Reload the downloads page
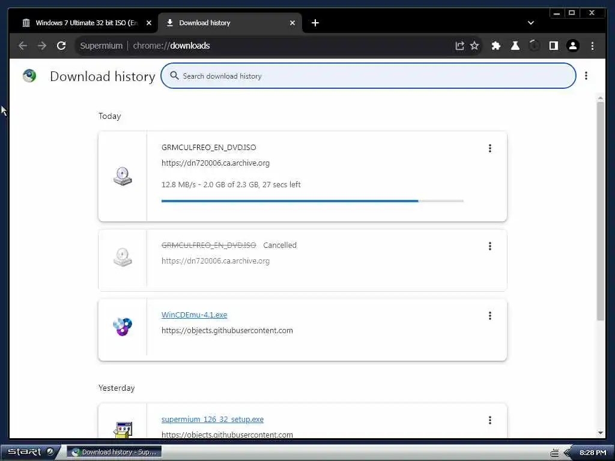 coord(61,46)
